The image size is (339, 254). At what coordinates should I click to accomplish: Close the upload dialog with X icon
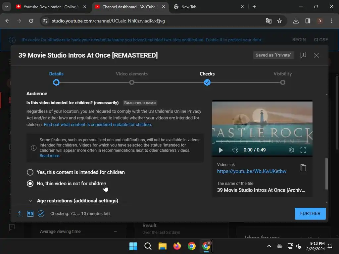tap(316, 55)
